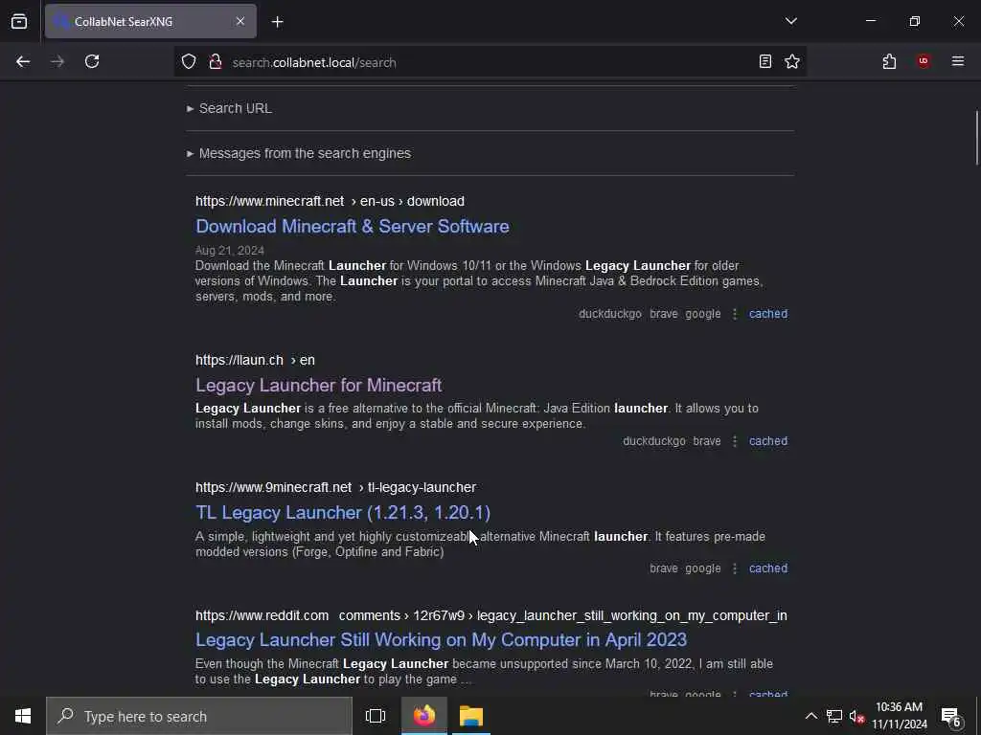Open Legacy Launcher for Minecraft result
Image resolution: width=981 pixels, height=735 pixels.
click(318, 385)
